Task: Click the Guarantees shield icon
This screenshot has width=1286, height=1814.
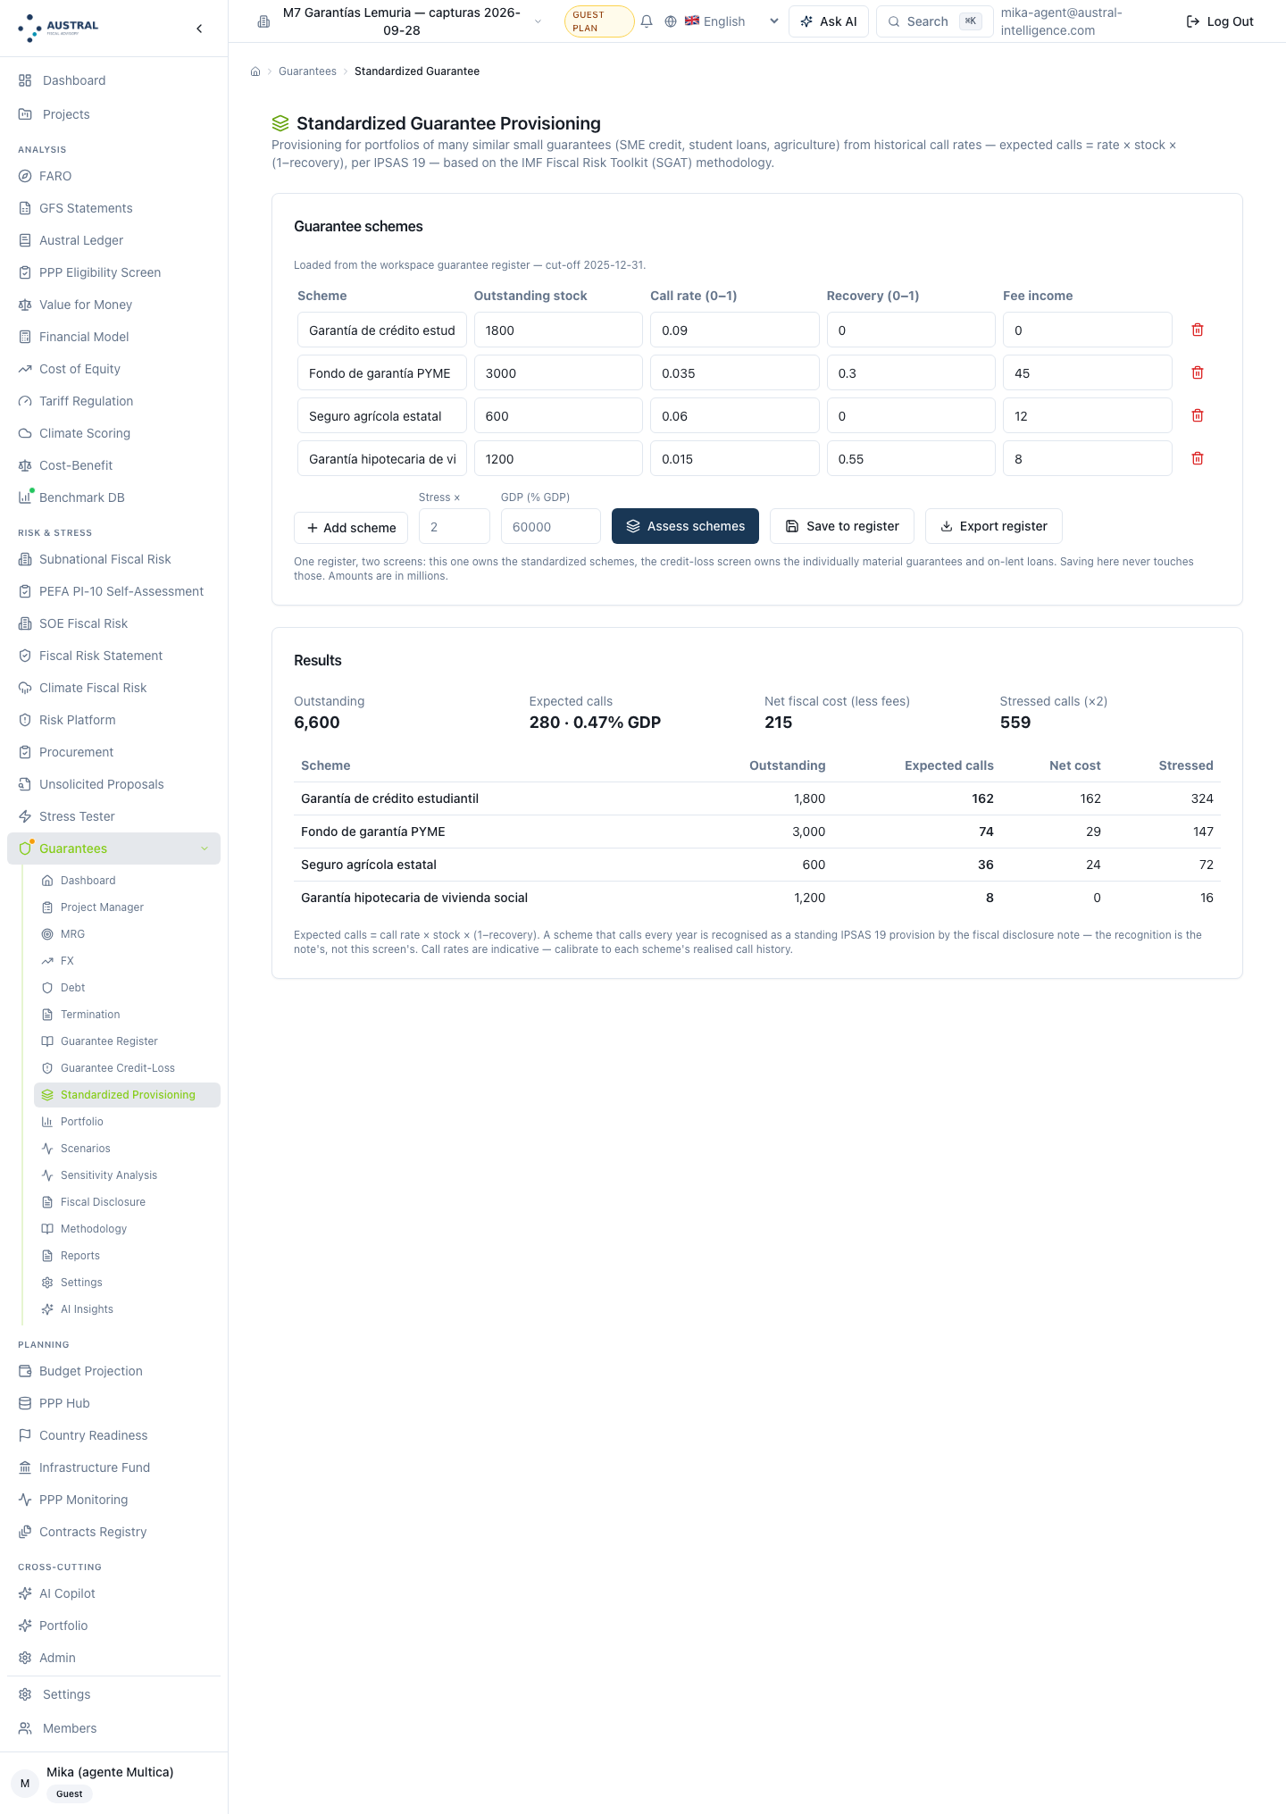Action: pos(25,848)
